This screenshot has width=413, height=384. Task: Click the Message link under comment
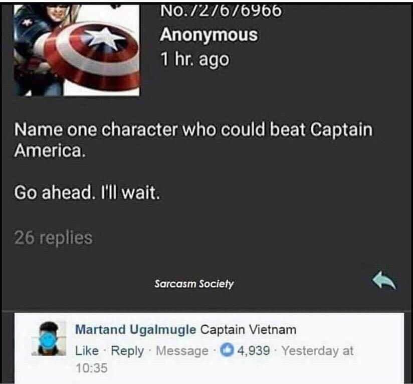(182, 351)
